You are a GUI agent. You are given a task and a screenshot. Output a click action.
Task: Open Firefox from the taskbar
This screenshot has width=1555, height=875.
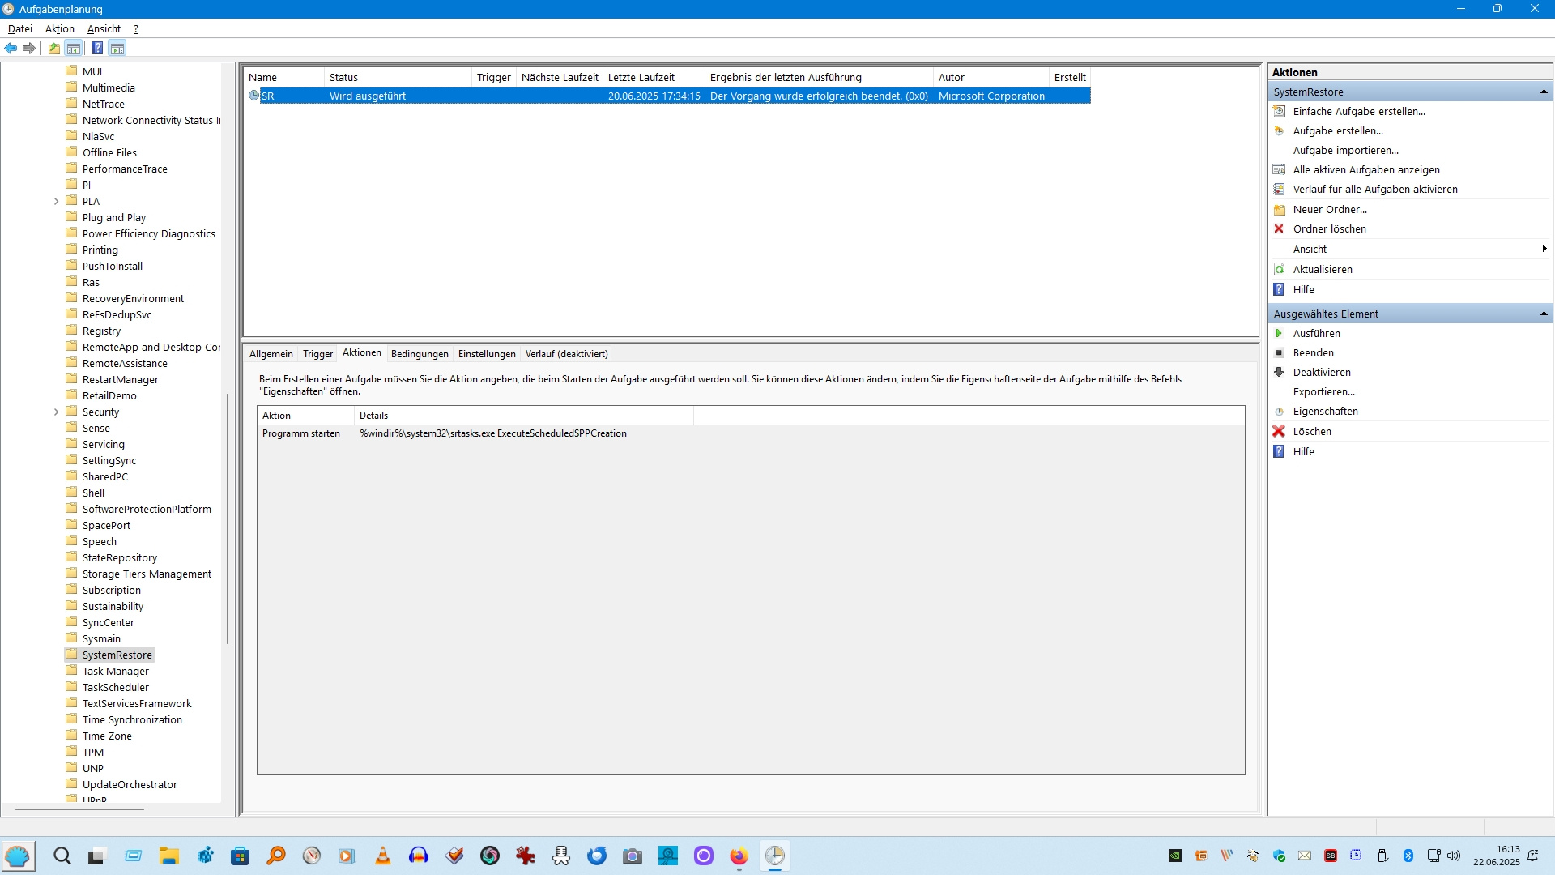pyautogui.click(x=739, y=856)
